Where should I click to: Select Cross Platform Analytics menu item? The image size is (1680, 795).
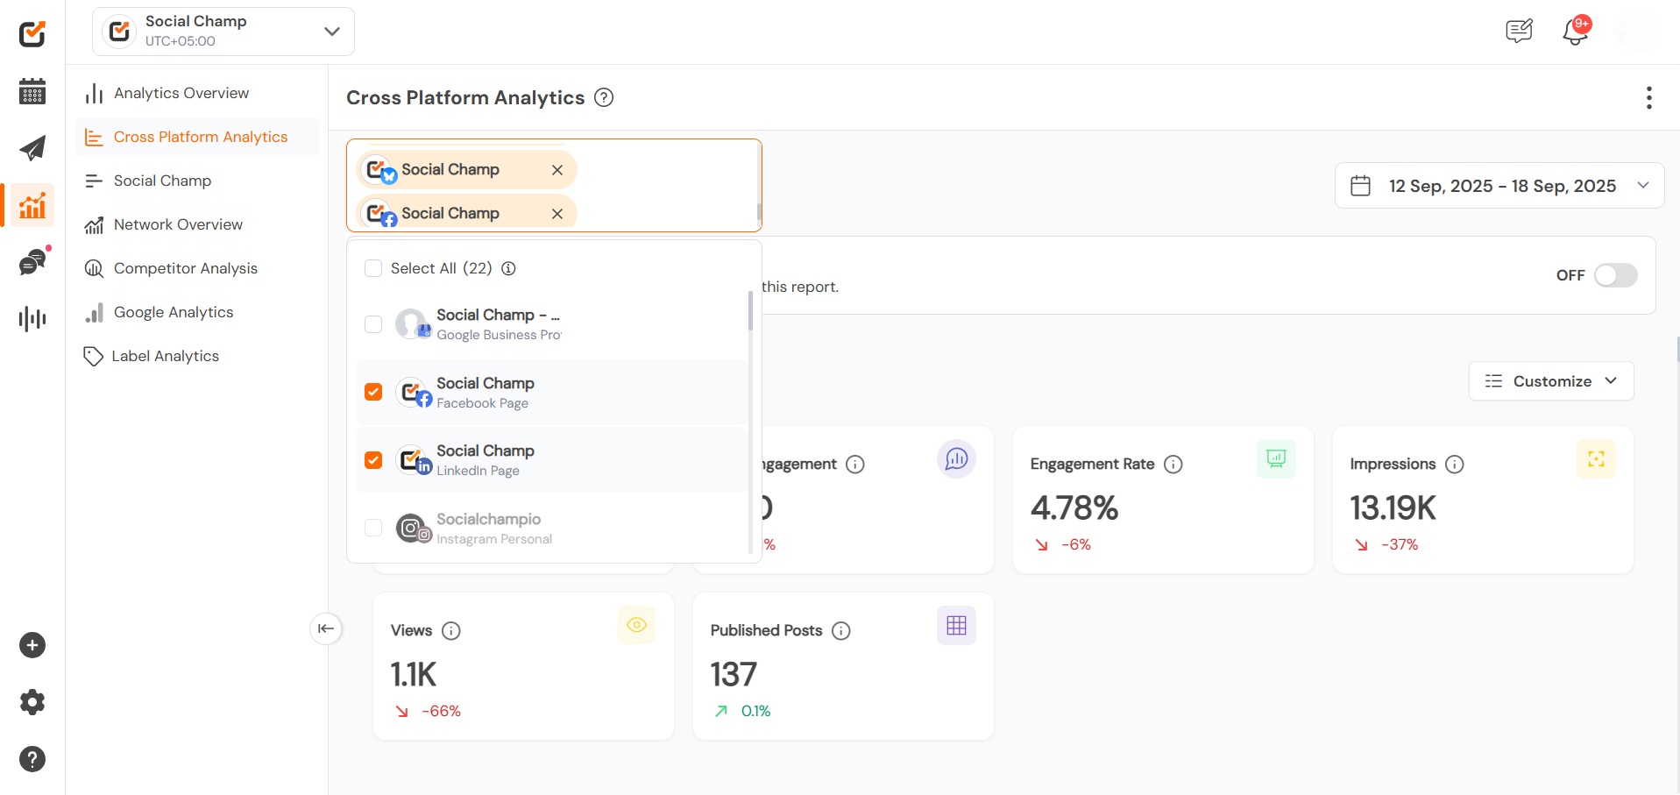(197, 137)
